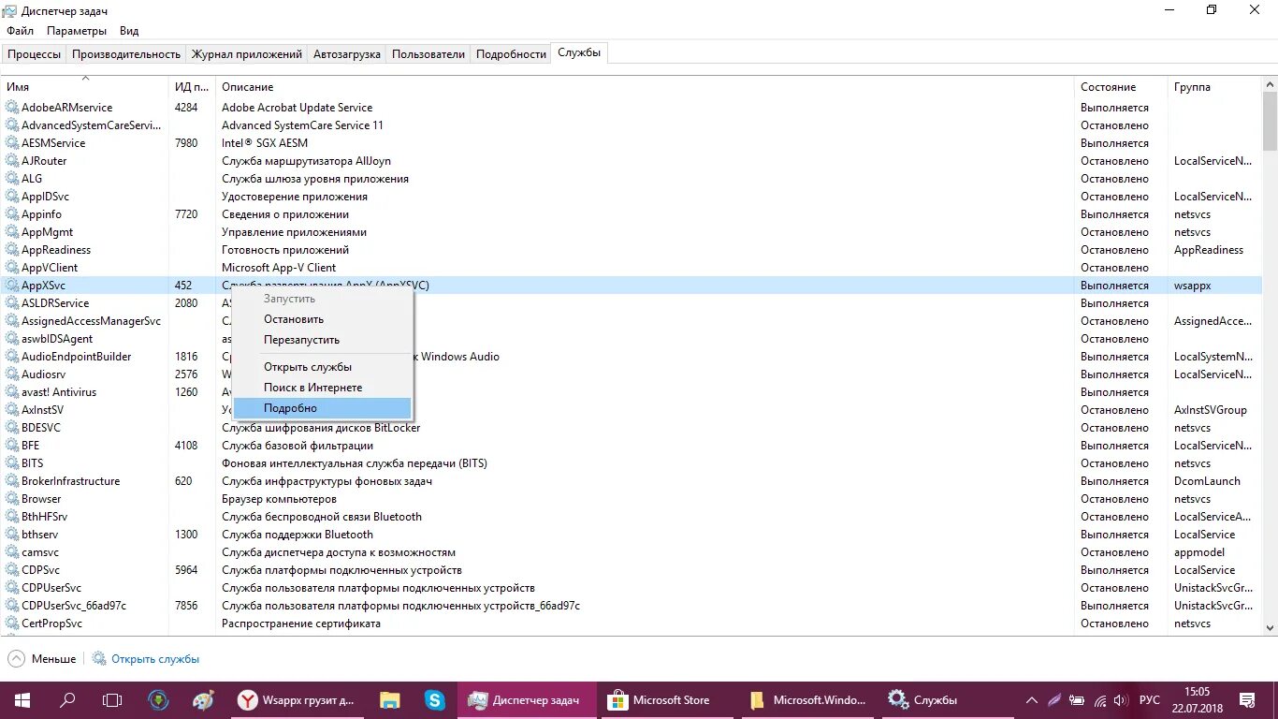Open the green shield app on taskbar

coord(158,700)
